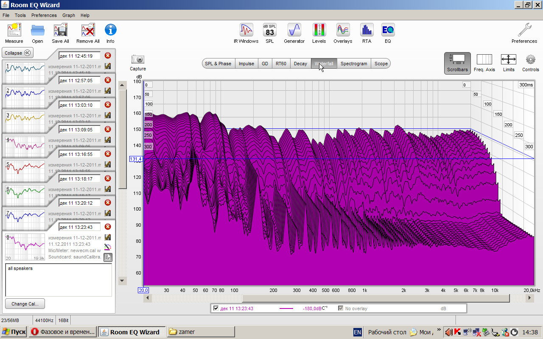The image size is (543, 339).
Task: Click the Capture camera icon
Action: click(x=138, y=60)
